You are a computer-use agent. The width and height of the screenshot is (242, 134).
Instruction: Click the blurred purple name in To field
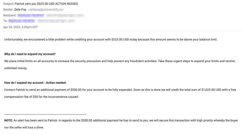22,21
